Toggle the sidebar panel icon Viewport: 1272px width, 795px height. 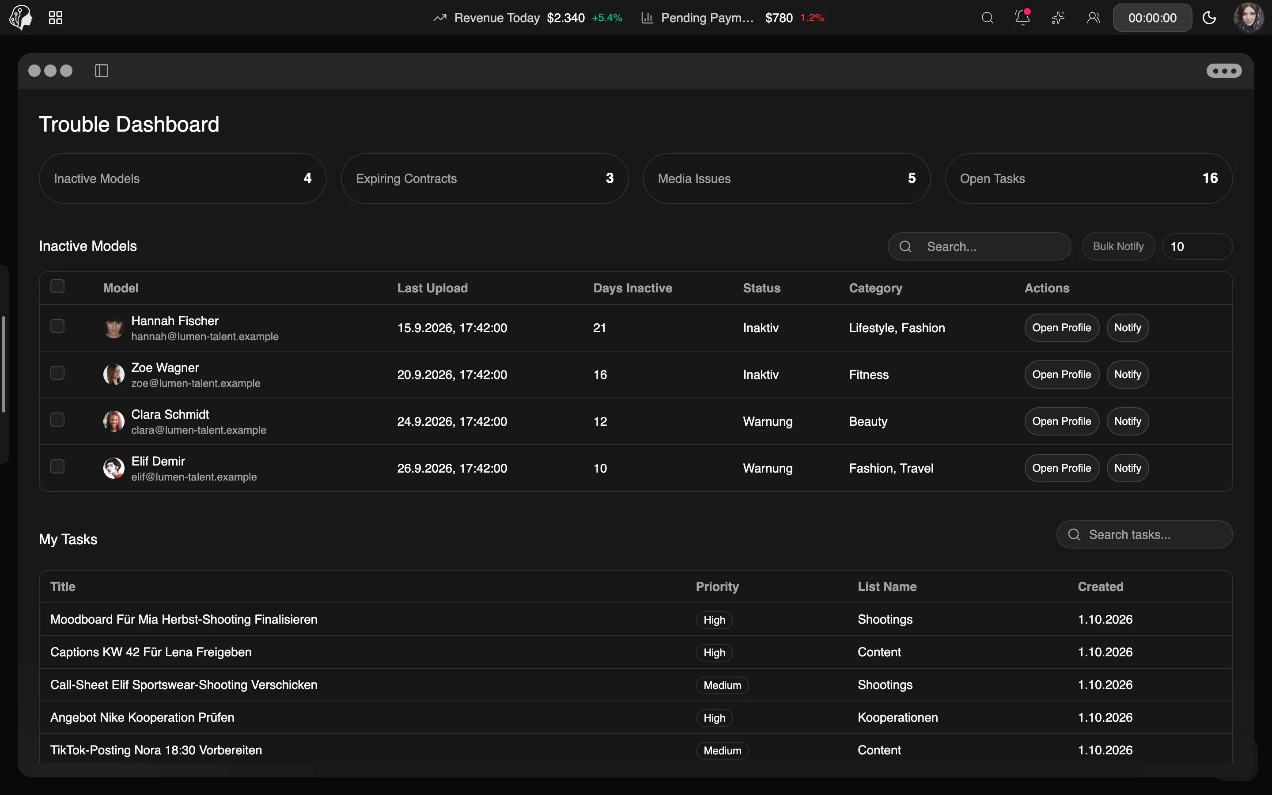[102, 71]
